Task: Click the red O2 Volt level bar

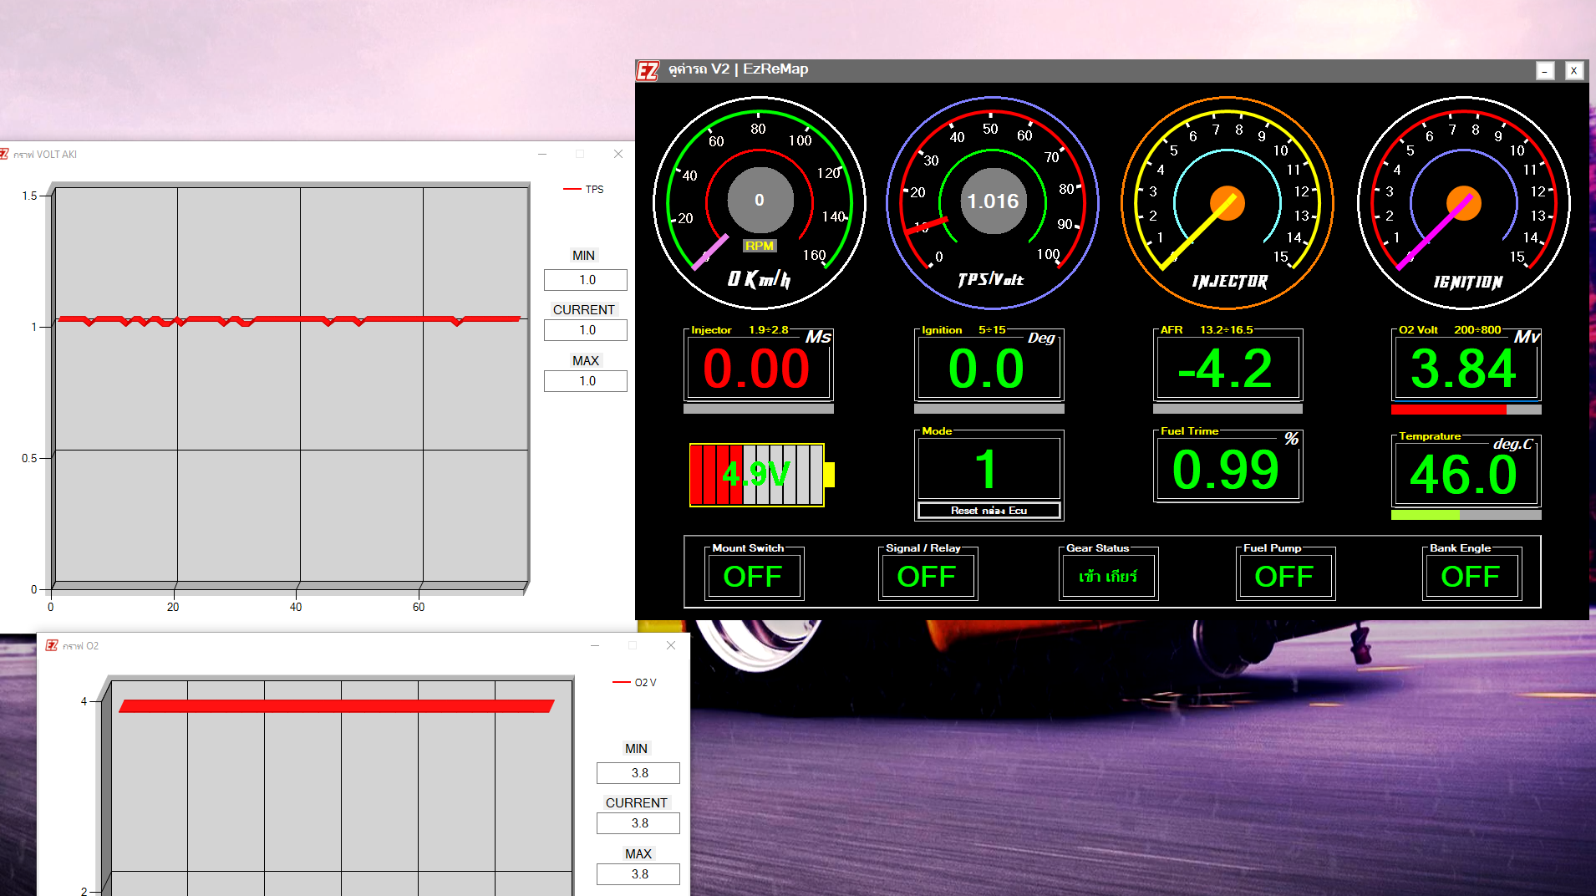Action: (x=1448, y=410)
